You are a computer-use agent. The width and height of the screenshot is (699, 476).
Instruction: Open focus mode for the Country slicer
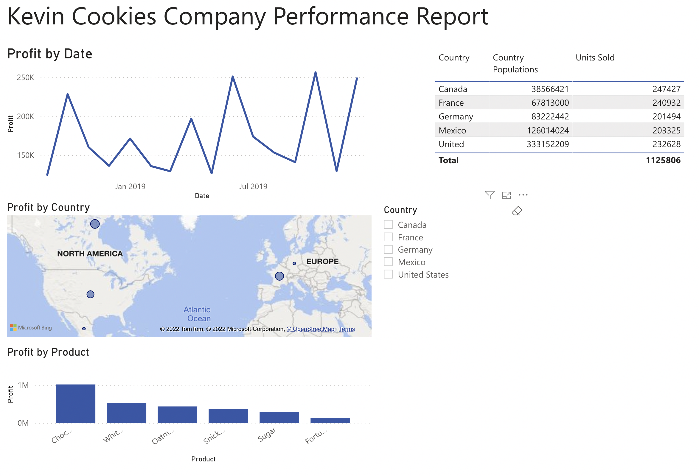point(506,195)
